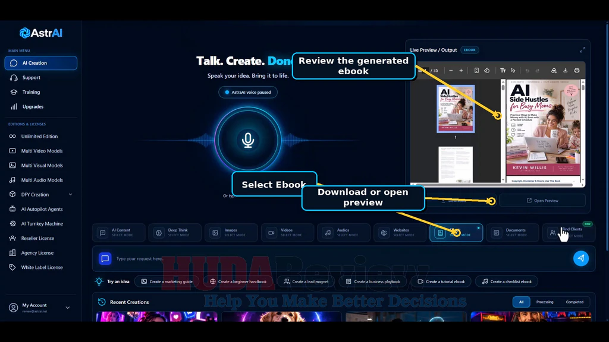This screenshot has width=609, height=342.
Task: Select Documents mode
Action: coord(513,233)
